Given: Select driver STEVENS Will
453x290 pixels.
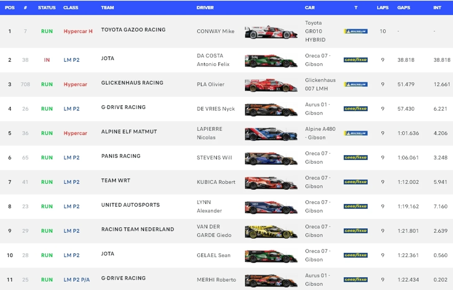Looking at the screenshot, I should tap(214, 158).
